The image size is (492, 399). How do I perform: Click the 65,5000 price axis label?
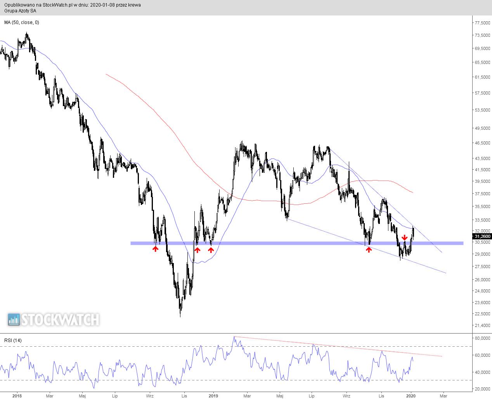click(482, 62)
